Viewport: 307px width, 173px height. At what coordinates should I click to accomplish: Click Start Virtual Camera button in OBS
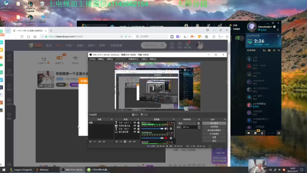click(214, 130)
